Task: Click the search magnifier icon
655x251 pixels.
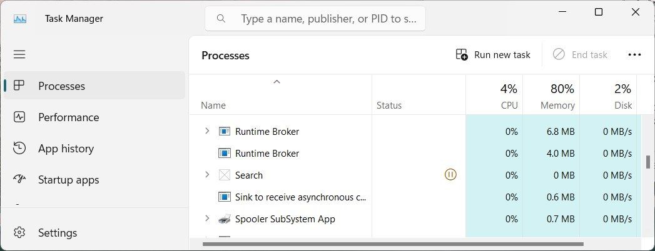Action: click(x=221, y=19)
